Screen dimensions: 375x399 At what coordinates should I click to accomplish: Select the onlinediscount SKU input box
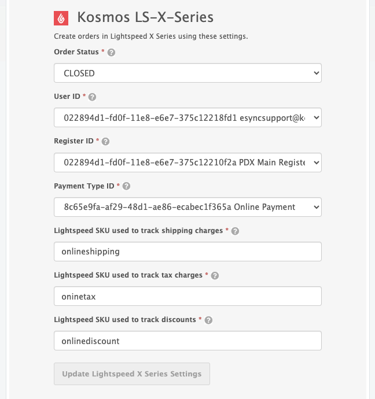[187, 341]
